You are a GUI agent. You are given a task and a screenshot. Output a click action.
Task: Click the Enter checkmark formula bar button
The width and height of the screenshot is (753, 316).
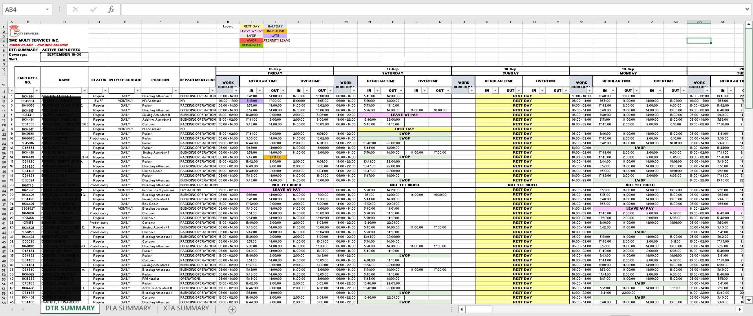(94, 10)
